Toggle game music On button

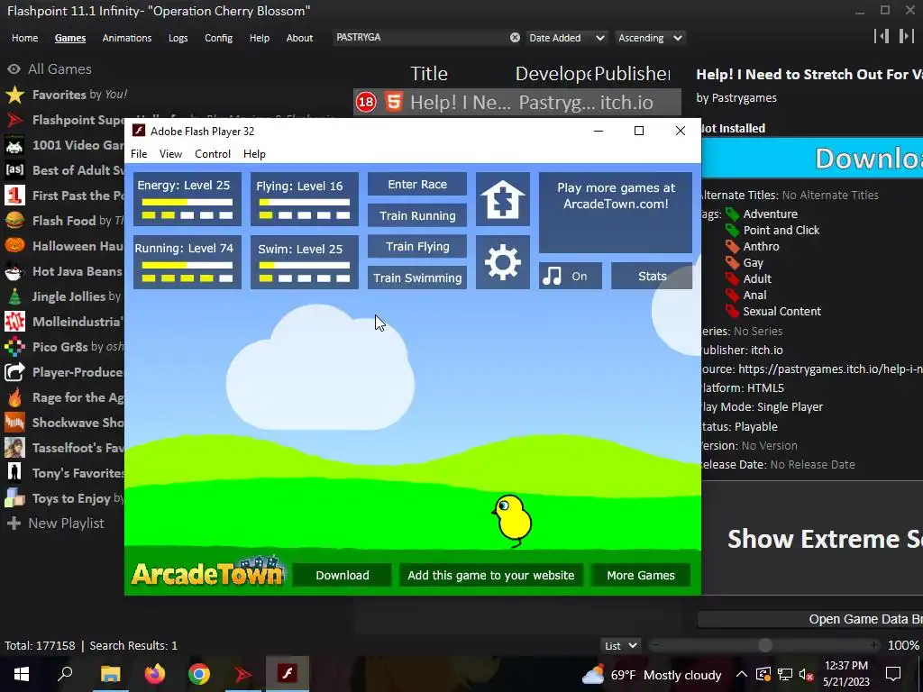(x=570, y=276)
